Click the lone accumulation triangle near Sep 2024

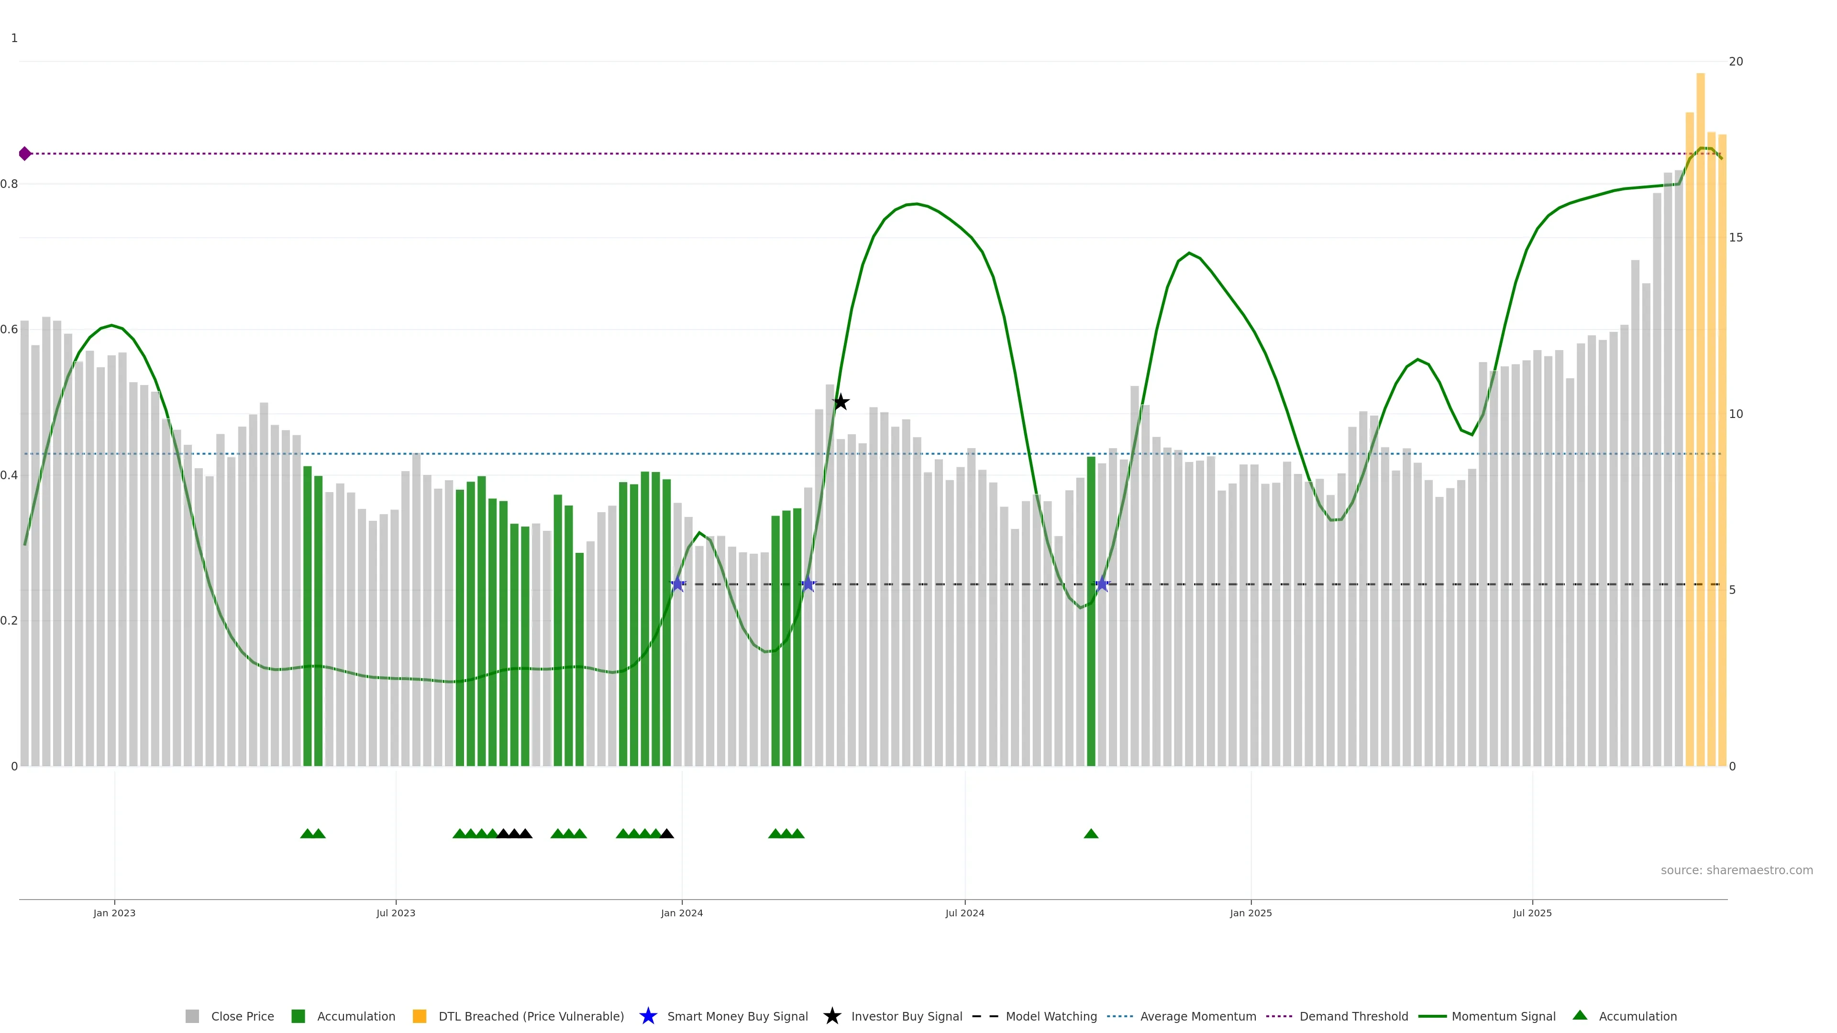point(1090,834)
